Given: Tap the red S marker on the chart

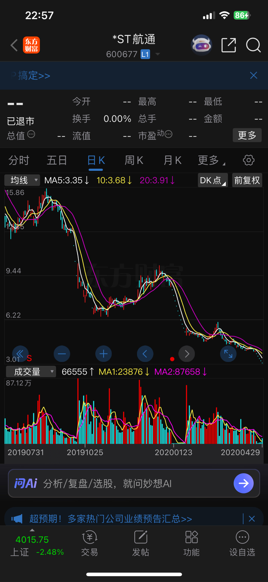Looking at the screenshot, I should [x=29, y=358].
